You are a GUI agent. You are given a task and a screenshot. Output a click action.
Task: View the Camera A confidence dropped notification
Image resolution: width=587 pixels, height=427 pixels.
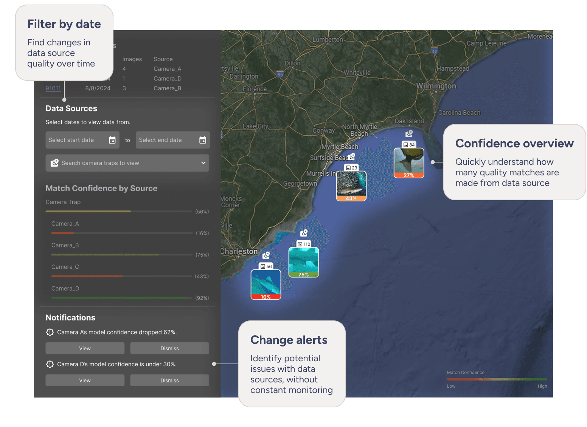(85, 348)
